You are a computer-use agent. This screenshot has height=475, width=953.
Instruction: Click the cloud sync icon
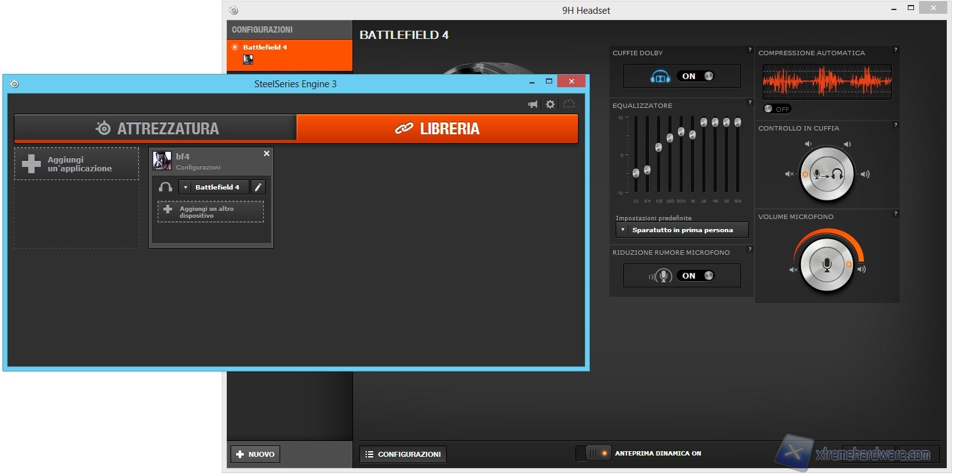(569, 105)
